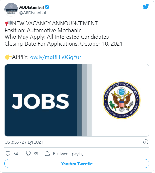This screenshot has width=155, height=173.
Task: Open the @ABDIstanbul handle link
Action: click(32, 13)
